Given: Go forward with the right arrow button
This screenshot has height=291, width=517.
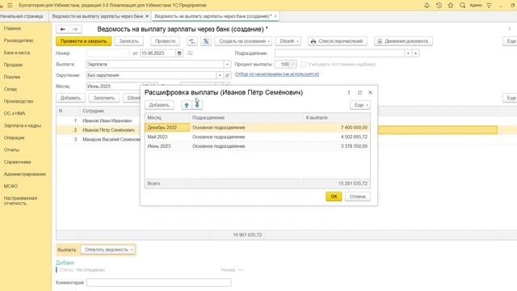Looking at the screenshot, I should pyautogui.click(x=75, y=29).
